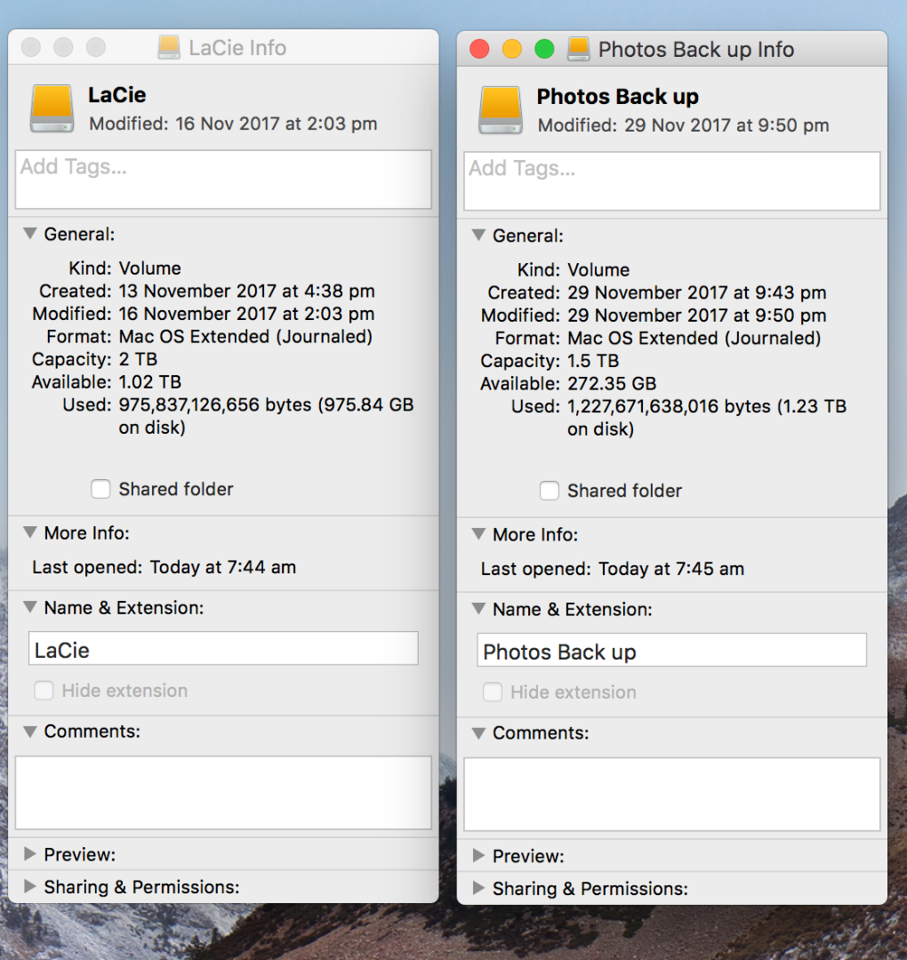This screenshot has height=960, width=907.
Task: Enable Shared folder on Photos Back up
Action: pos(550,491)
